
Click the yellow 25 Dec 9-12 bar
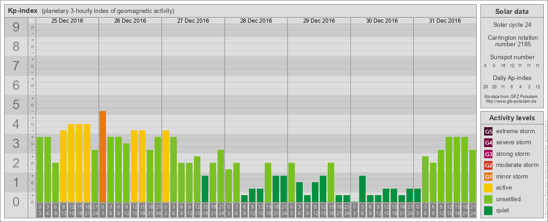coord(63,166)
